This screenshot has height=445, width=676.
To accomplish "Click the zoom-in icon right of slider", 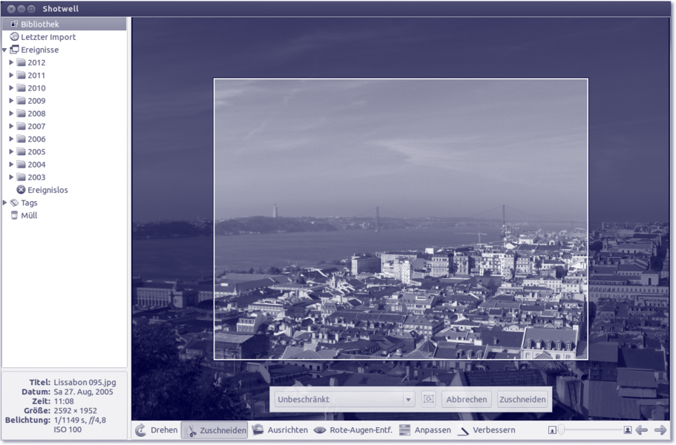I will point(628,430).
